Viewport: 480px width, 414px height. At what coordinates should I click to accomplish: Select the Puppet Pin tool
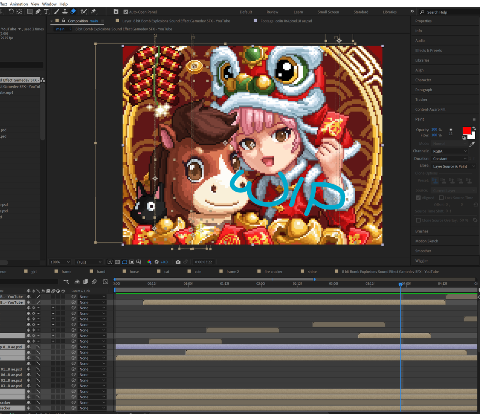click(94, 12)
